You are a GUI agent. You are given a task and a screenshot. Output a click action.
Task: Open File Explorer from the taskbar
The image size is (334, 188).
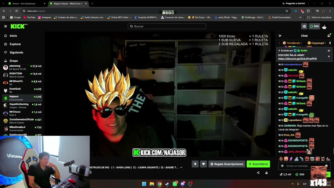click(x=152, y=184)
